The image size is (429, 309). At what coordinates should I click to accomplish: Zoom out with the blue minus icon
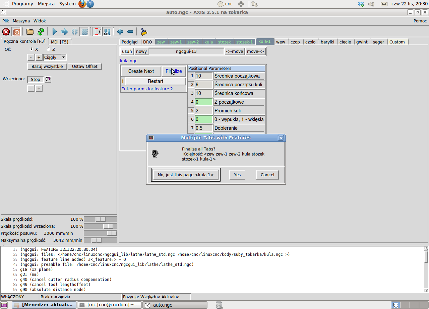(x=130, y=32)
